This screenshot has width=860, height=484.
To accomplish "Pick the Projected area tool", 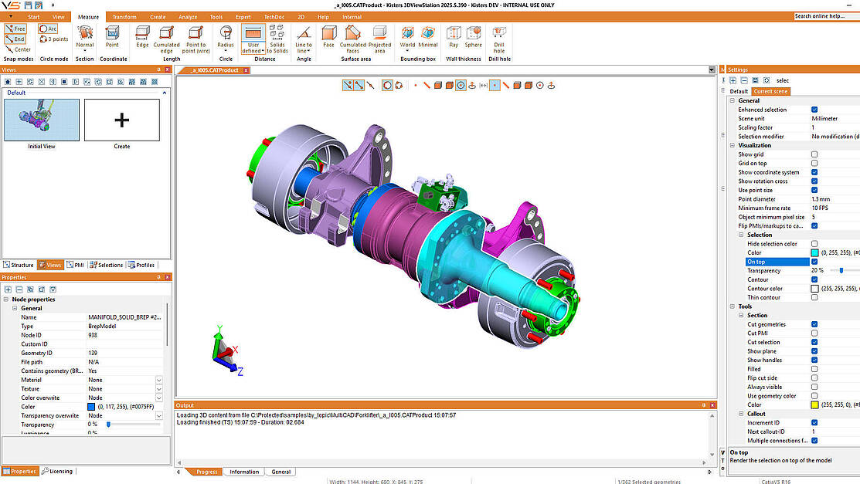I will pyautogui.click(x=379, y=36).
